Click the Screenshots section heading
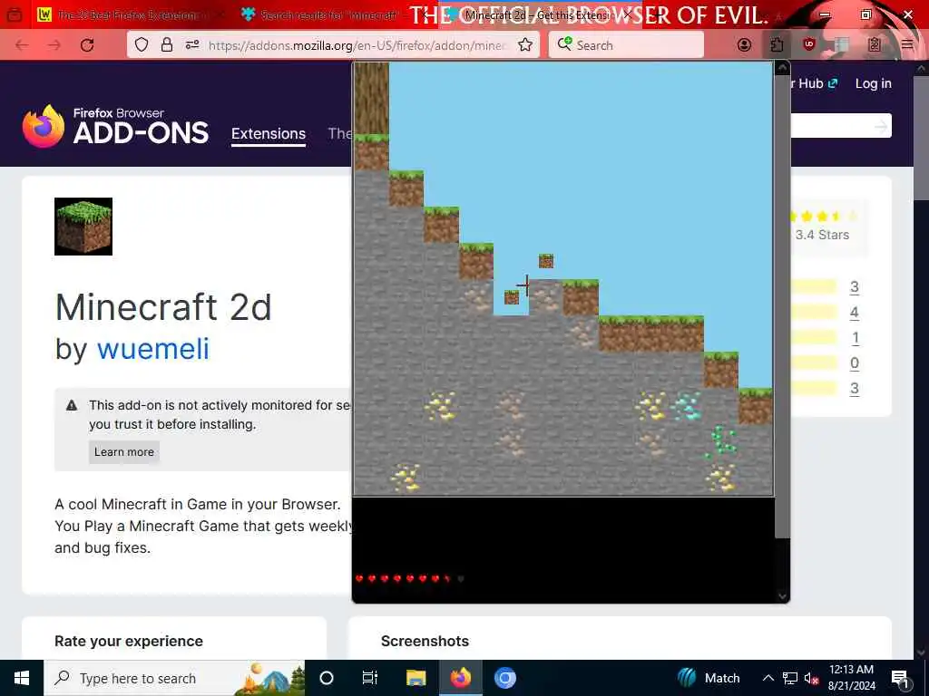This screenshot has width=929, height=696. [x=425, y=641]
